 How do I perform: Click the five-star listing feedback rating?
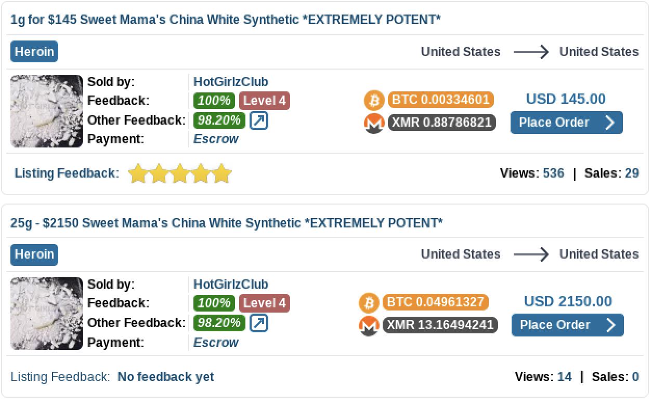[x=179, y=173]
